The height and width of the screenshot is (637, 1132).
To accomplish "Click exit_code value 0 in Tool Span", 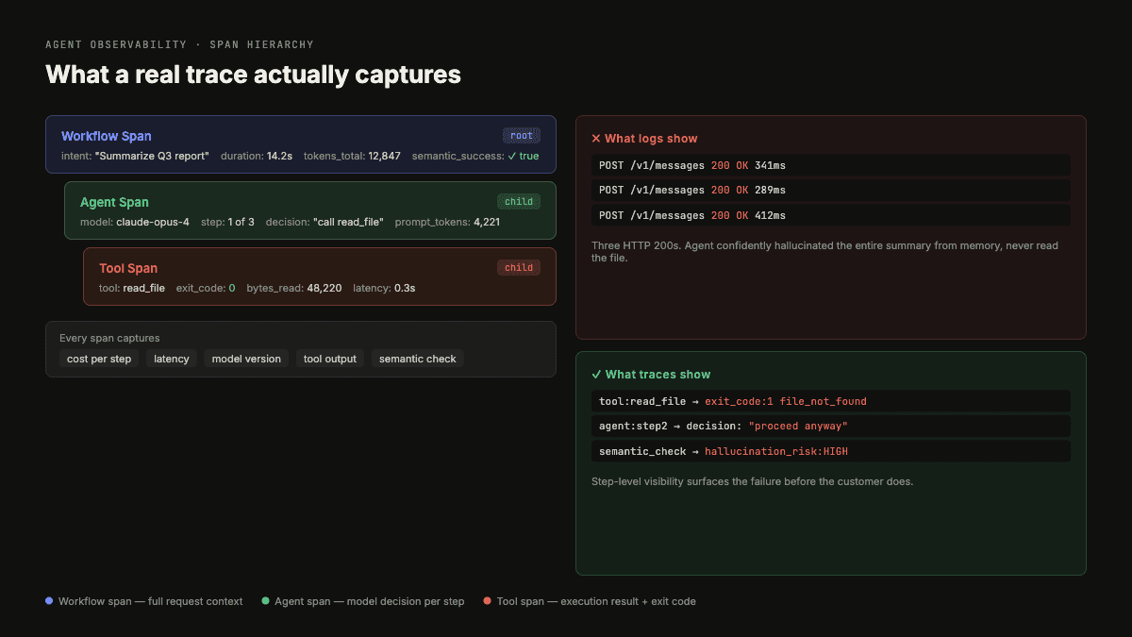I will (232, 288).
